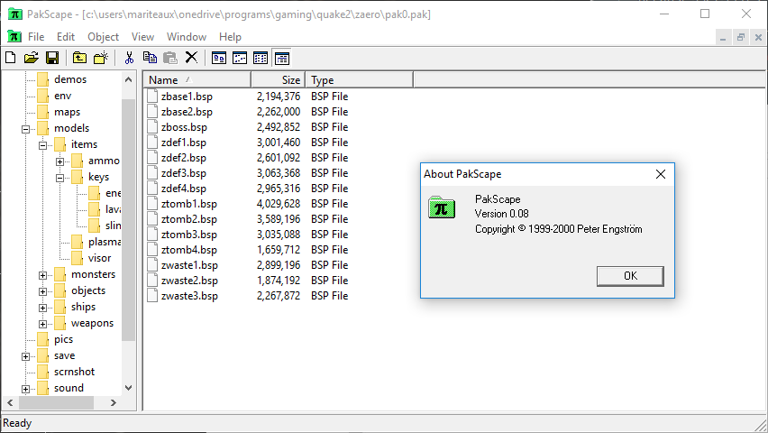
Task: Expand the save tree node
Action: pos(25,356)
